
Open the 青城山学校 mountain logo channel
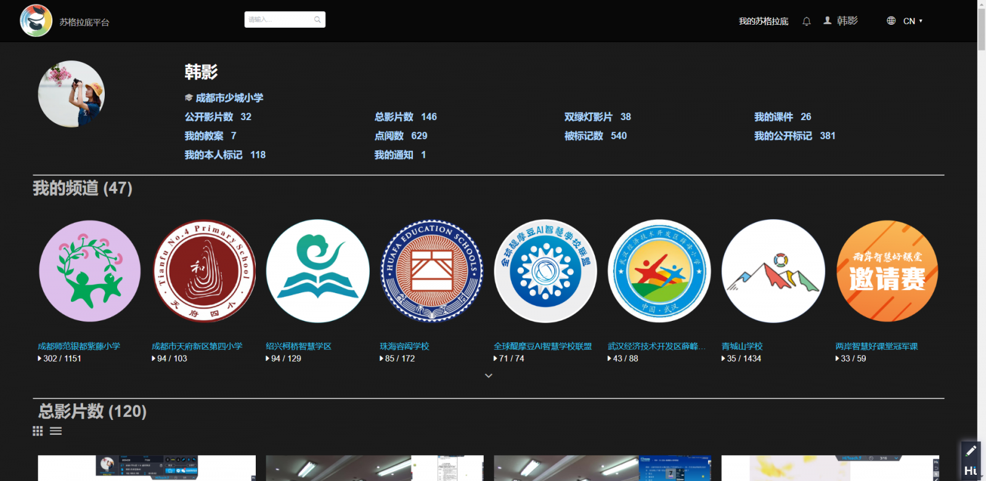tap(773, 271)
